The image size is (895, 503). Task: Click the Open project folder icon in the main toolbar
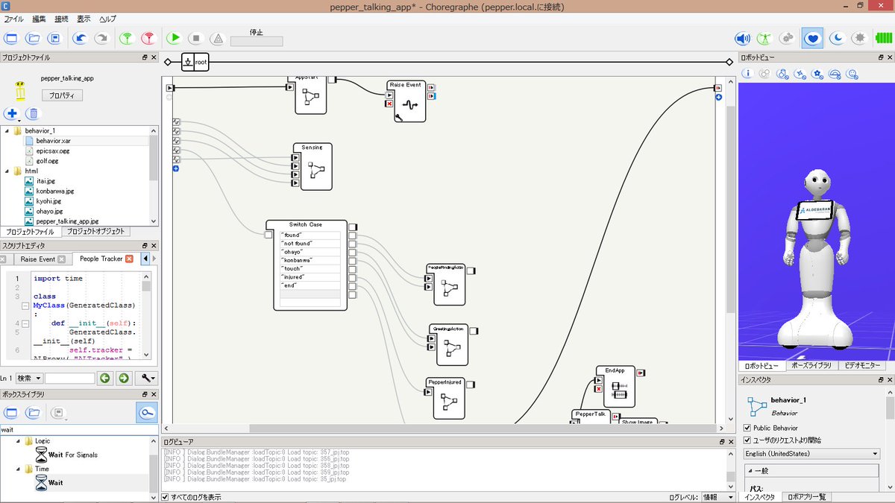(x=33, y=38)
